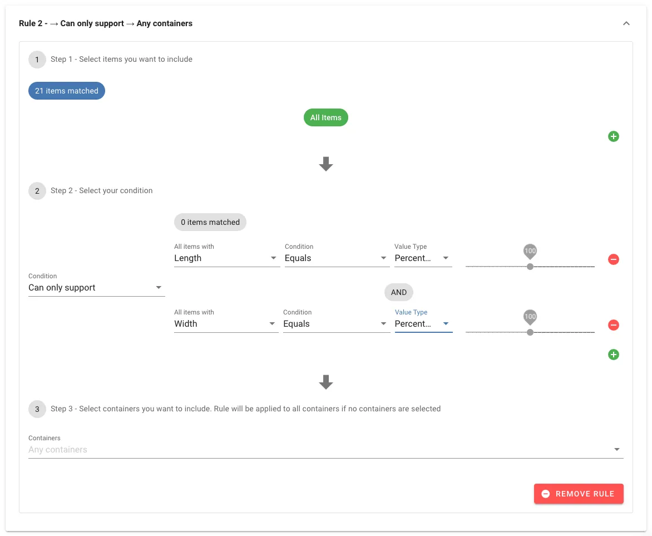Remove the Length condition row
The image size is (652, 536).
(x=613, y=259)
